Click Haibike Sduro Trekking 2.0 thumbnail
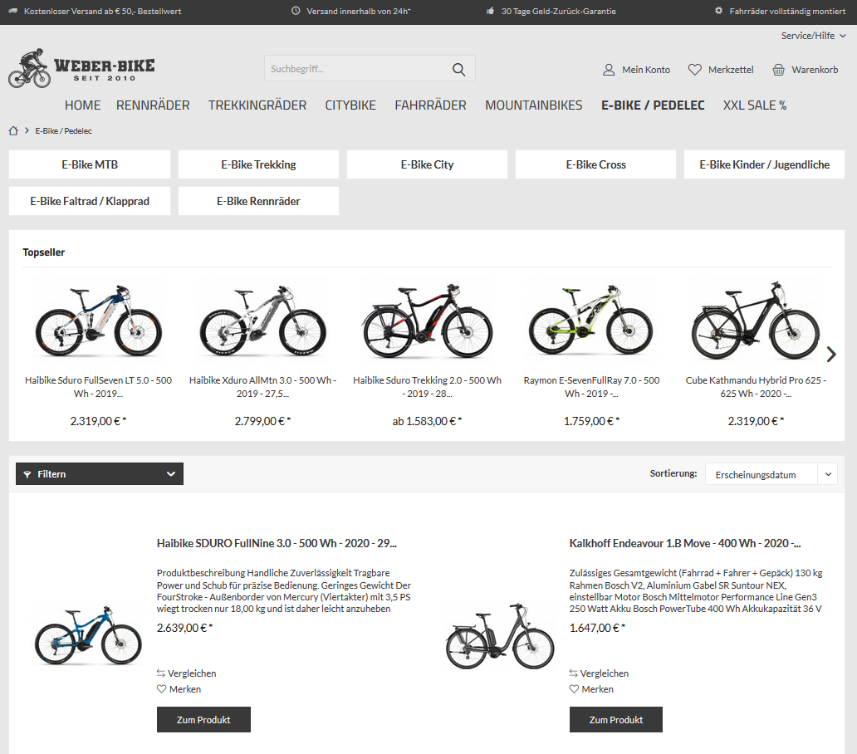This screenshot has width=857, height=754. point(427,321)
